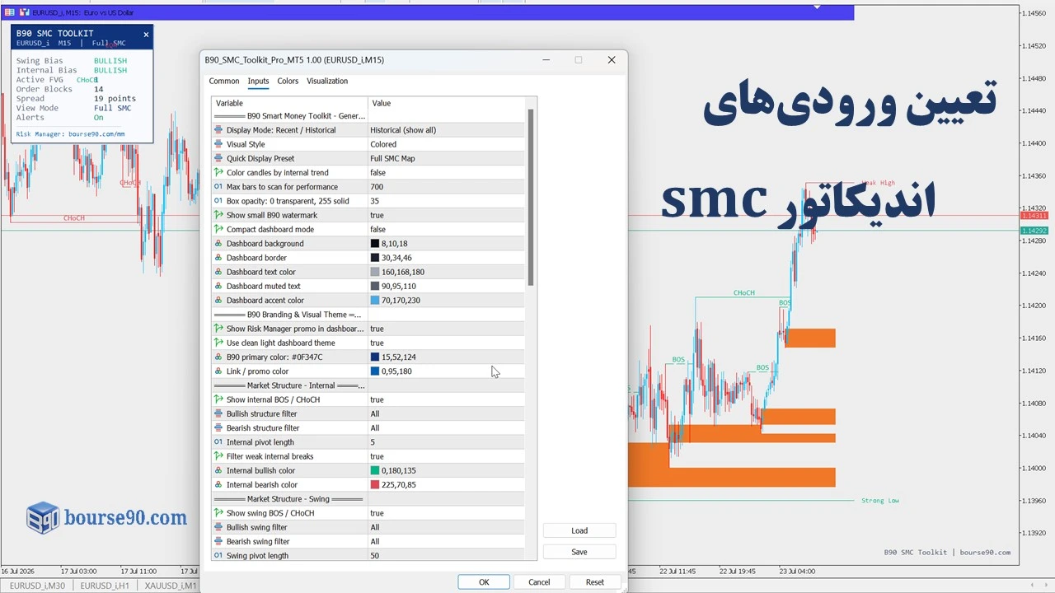Click the Link / promo color swatch
Screen dimensions: 1055x593
pyautogui.click(x=375, y=371)
